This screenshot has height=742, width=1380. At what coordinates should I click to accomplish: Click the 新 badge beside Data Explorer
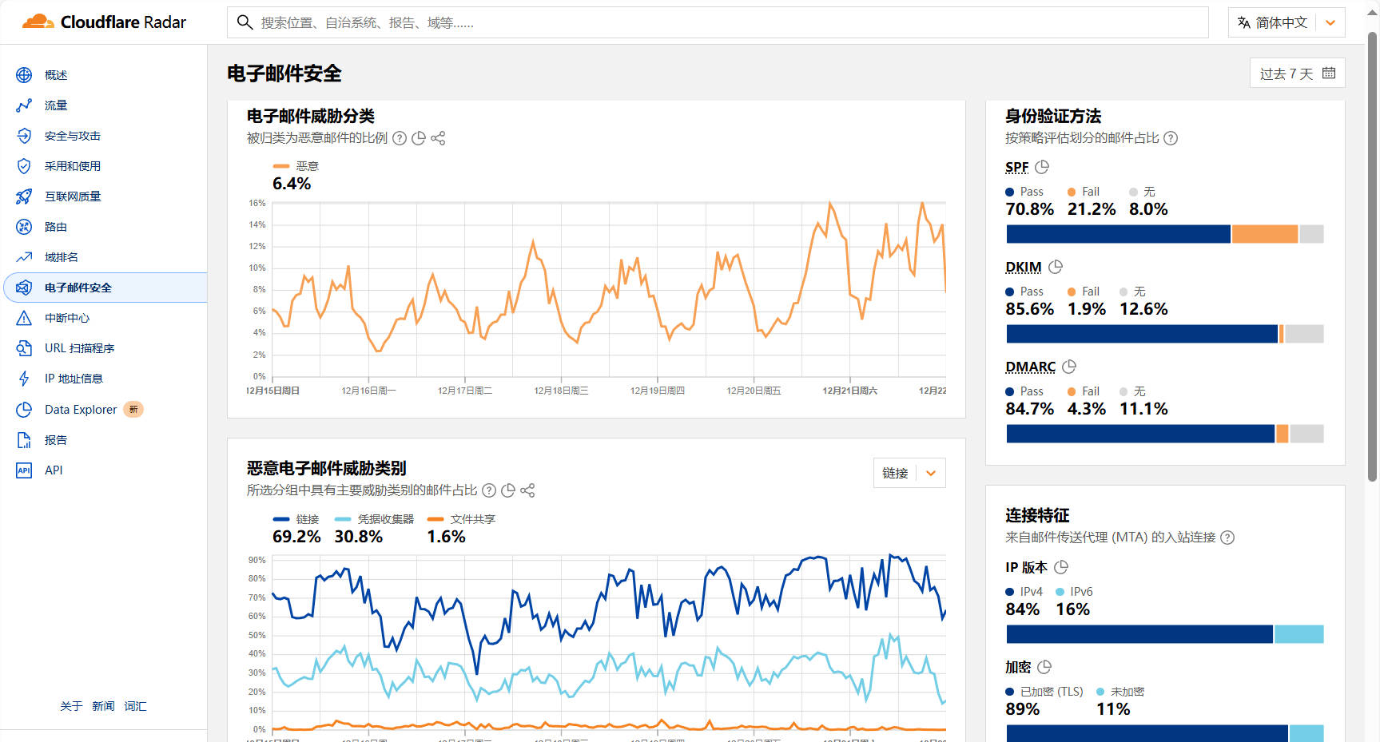(133, 410)
